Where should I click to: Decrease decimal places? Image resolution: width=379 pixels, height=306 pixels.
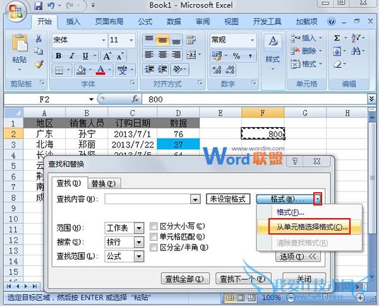pyautogui.click(x=230, y=70)
